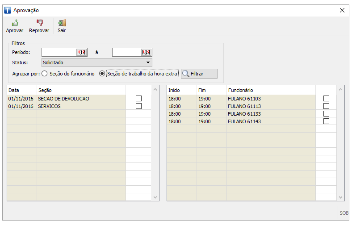This screenshot has width=352, height=225.
Task: Open calendar picker for Período end date
Action: [x=146, y=52]
